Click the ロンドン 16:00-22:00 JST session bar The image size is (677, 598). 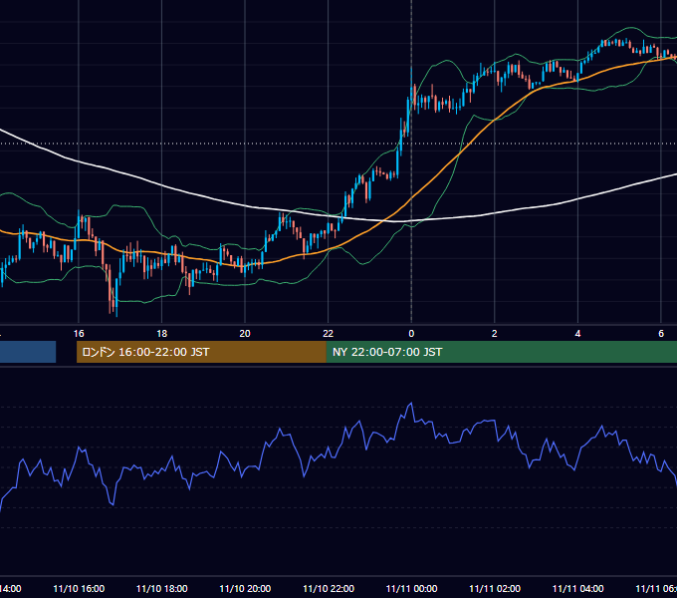(x=201, y=352)
